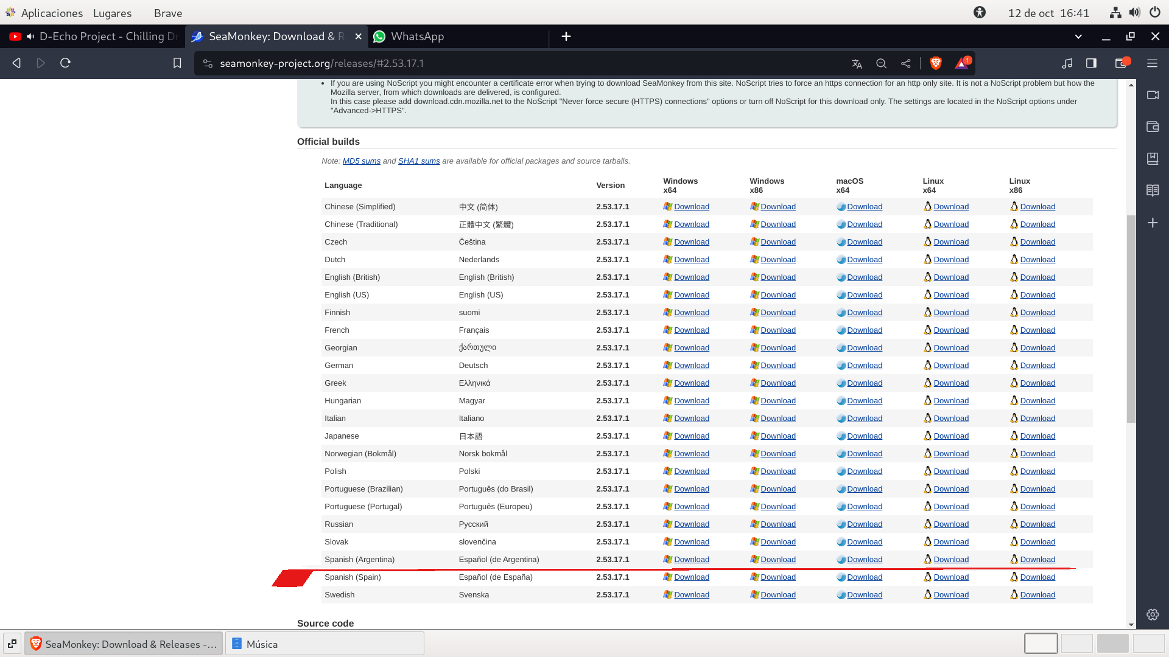This screenshot has width=1169, height=657.
Task: Download Spanish (Spain) Linux x64 build
Action: pyautogui.click(x=951, y=577)
